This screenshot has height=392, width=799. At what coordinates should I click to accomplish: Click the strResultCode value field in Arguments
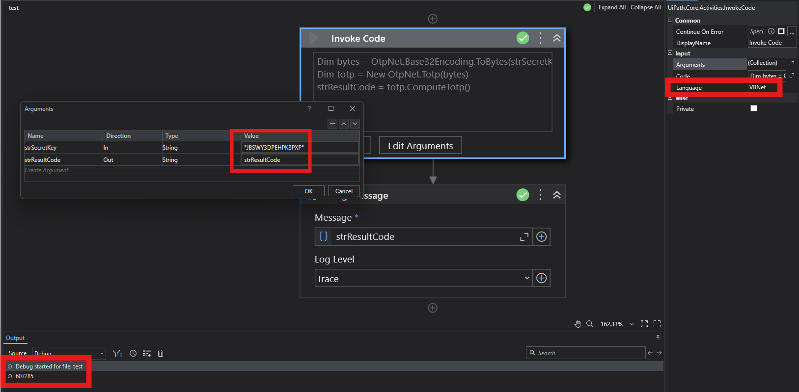click(300, 159)
